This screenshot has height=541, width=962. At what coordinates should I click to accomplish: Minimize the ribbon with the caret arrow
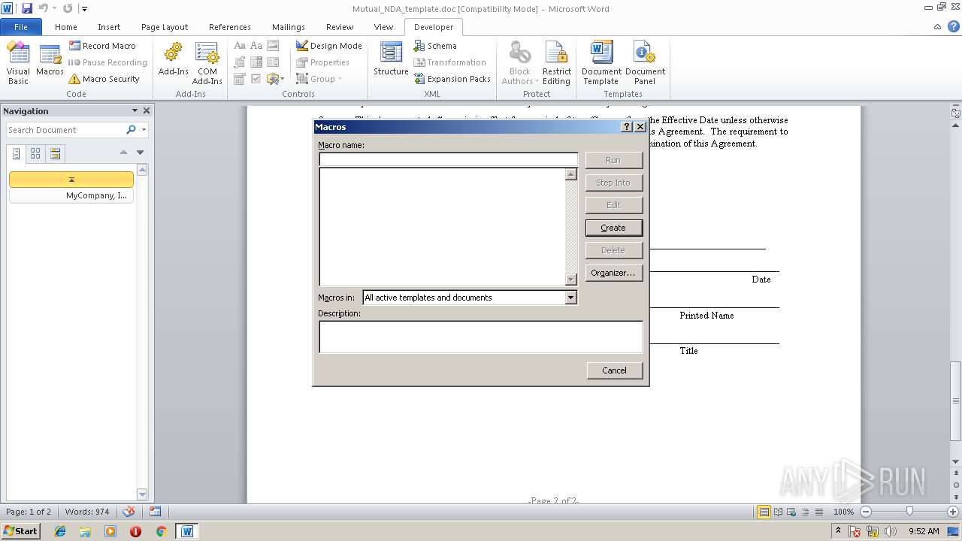tap(937, 26)
